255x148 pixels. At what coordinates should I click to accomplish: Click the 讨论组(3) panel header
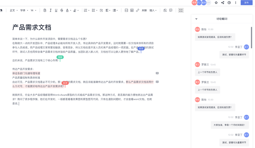[222, 19]
